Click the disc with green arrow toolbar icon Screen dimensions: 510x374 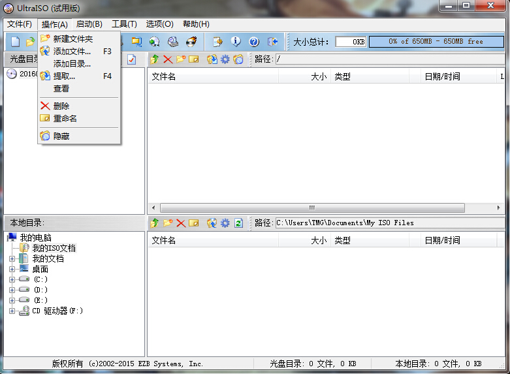[x=155, y=42]
